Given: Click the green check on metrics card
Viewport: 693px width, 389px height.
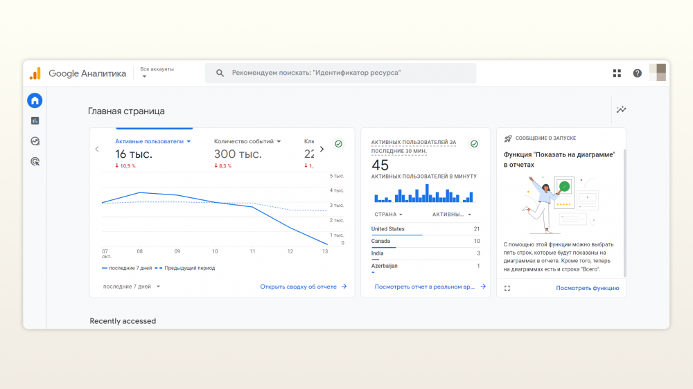Looking at the screenshot, I should pos(339,144).
